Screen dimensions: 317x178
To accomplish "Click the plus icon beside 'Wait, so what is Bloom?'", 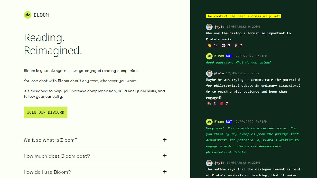I will click(x=165, y=140).
